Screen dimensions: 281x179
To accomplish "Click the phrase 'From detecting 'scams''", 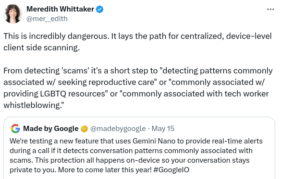I will 47,71.
